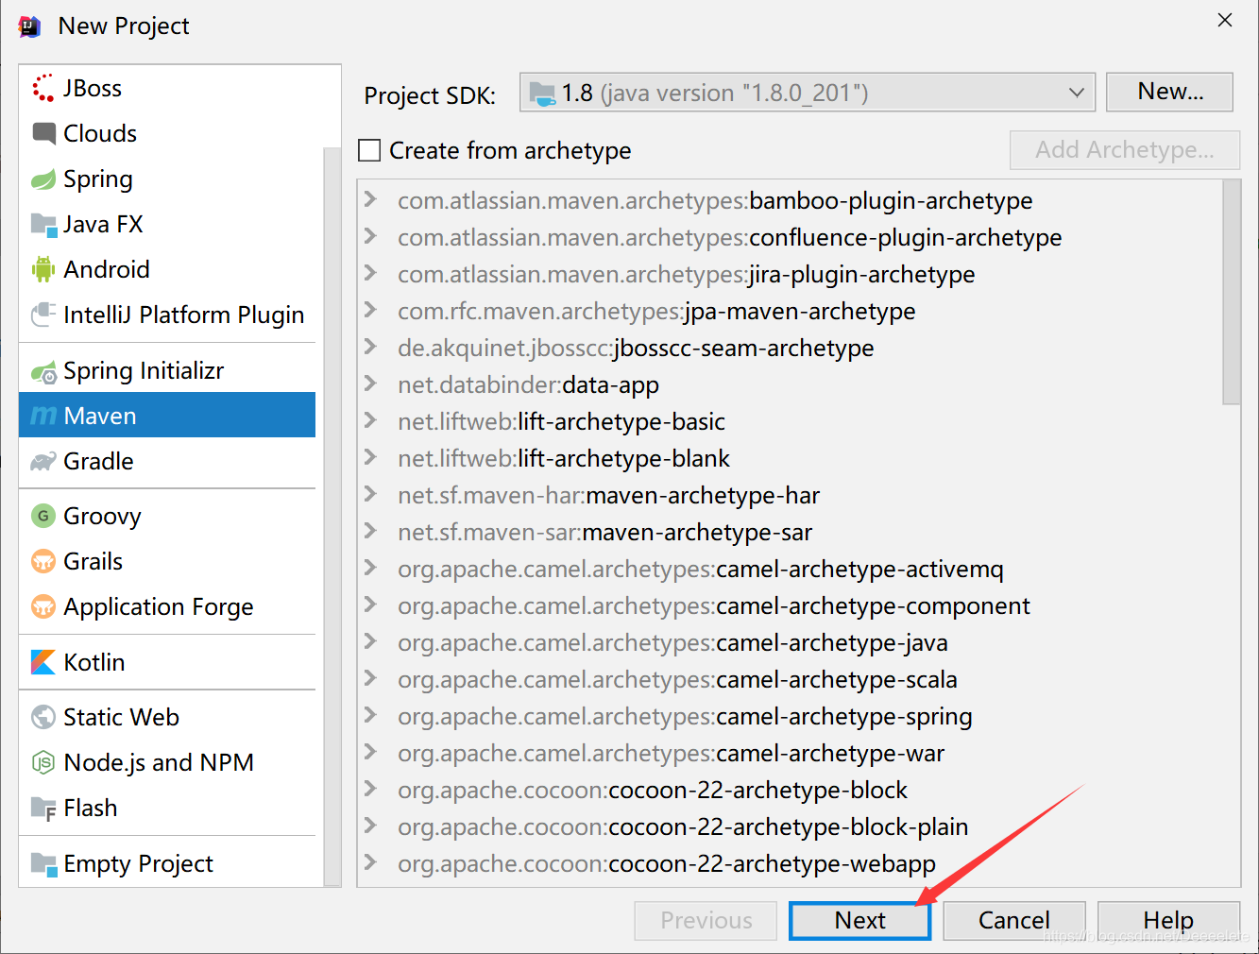Expand net.databinder:data-app node
1259x954 pixels.
point(370,383)
